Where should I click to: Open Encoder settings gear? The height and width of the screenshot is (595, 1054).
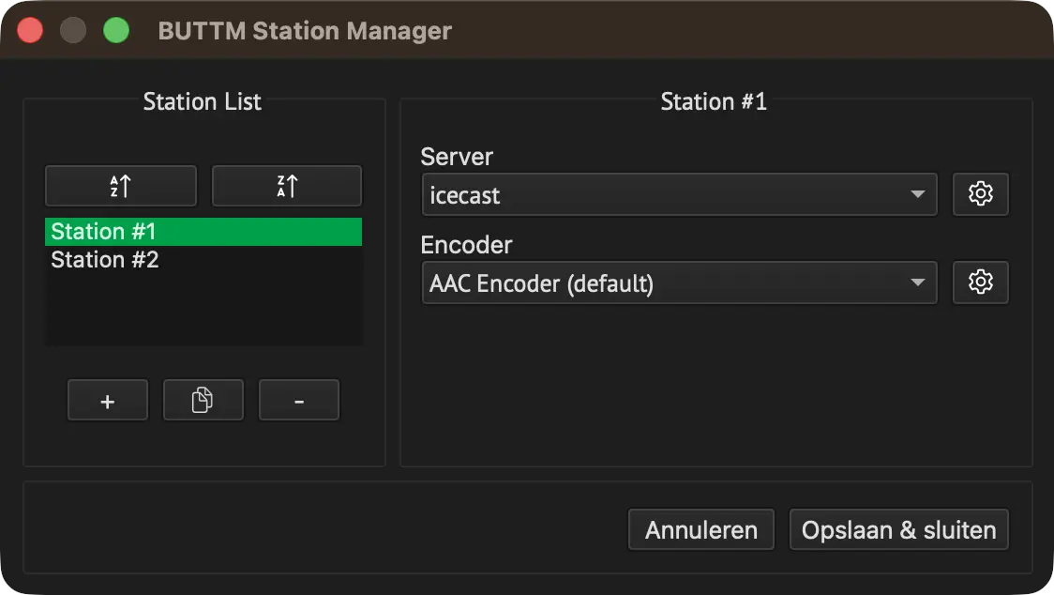click(981, 282)
